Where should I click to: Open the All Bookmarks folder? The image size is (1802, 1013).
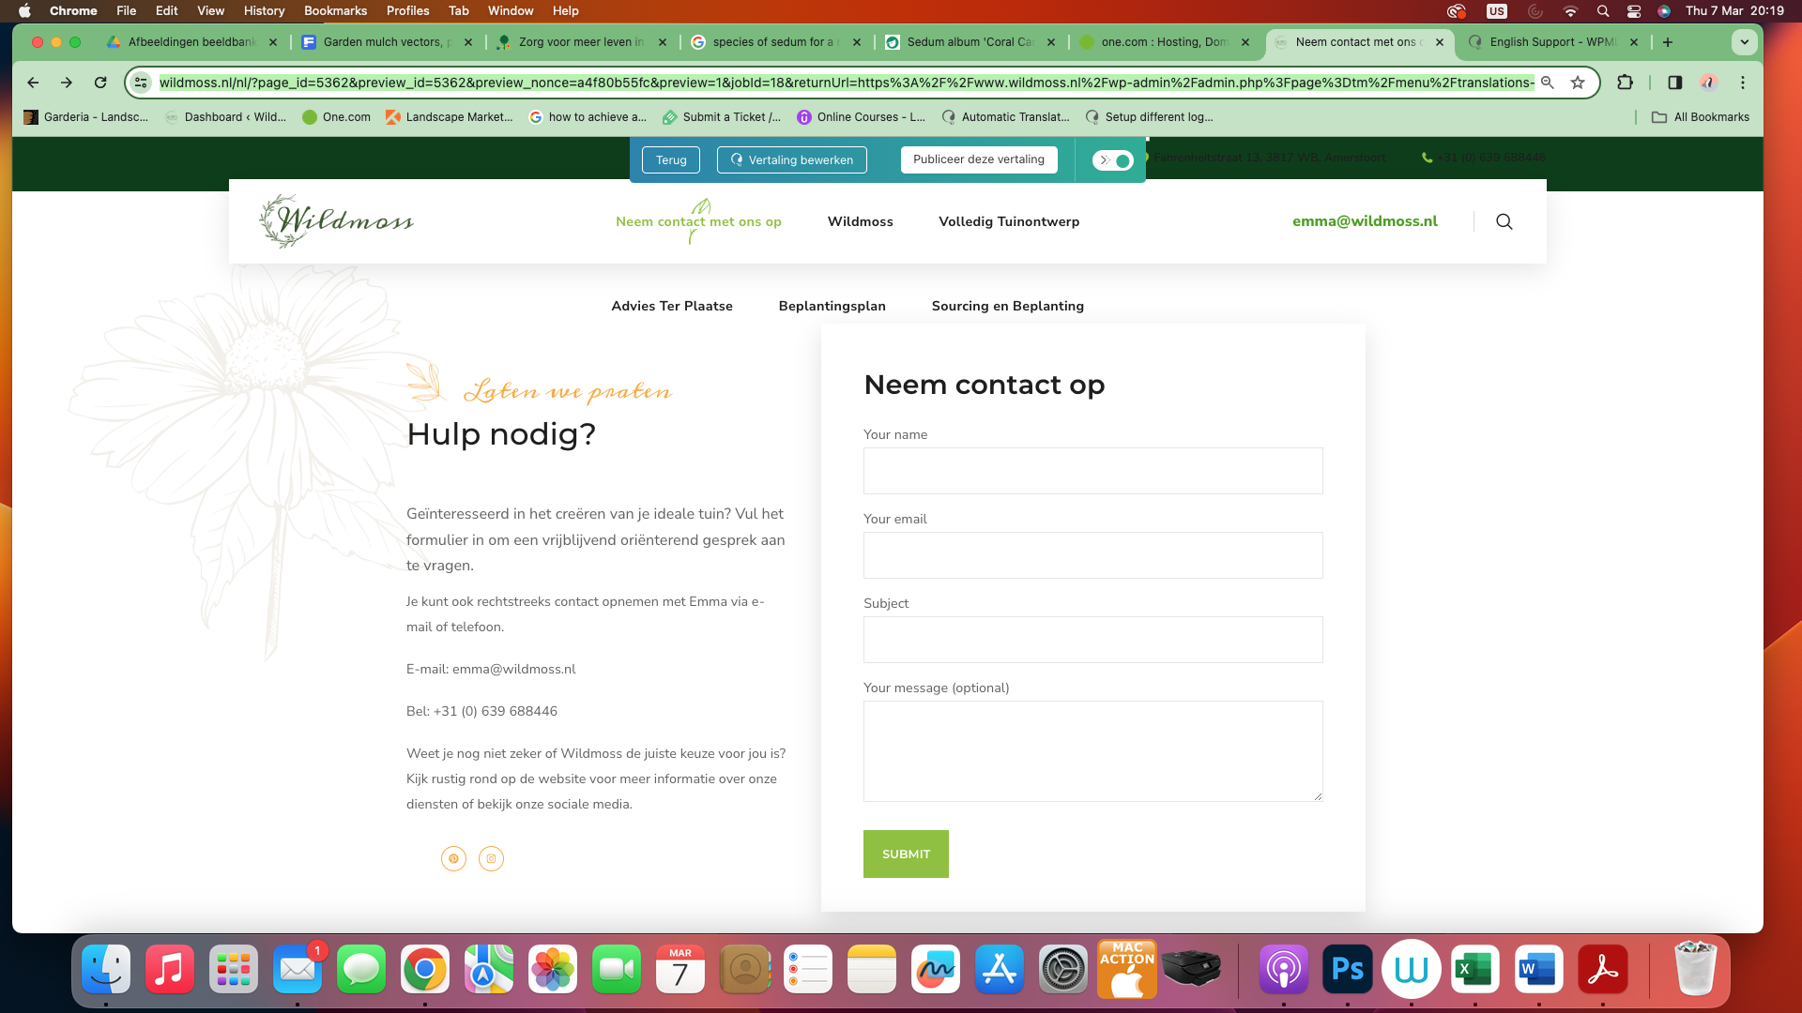pyautogui.click(x=1700, y=117)
